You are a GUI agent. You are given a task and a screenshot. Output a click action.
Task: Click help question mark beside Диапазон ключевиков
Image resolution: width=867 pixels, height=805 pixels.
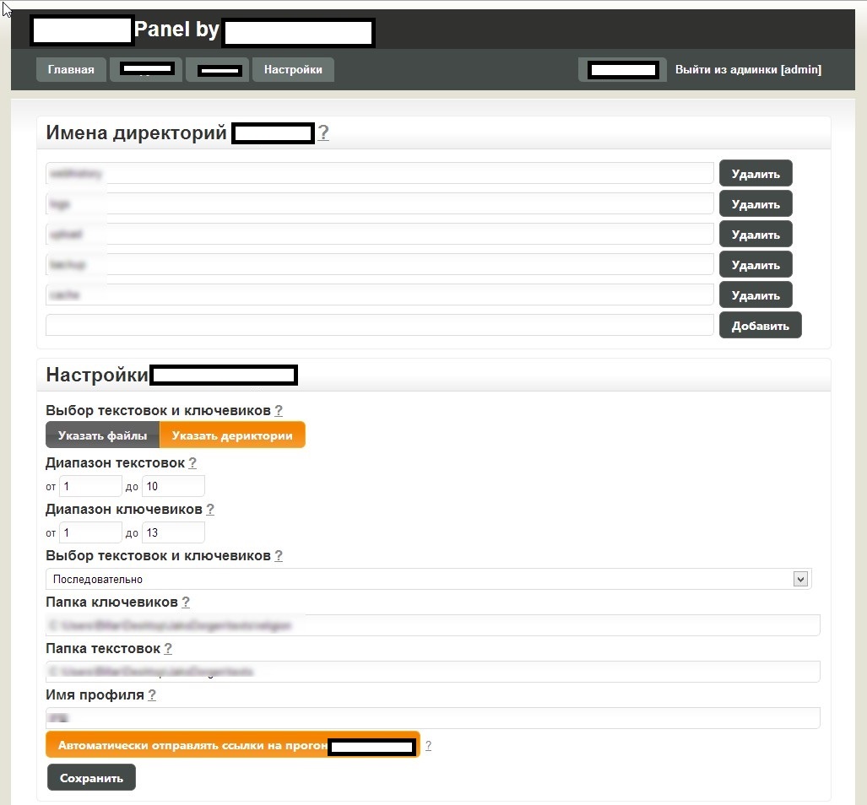[210, 510]
